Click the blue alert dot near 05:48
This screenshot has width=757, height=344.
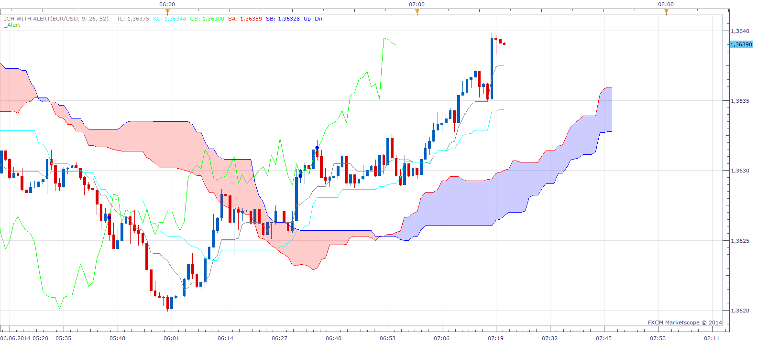(x=109, y=217)
